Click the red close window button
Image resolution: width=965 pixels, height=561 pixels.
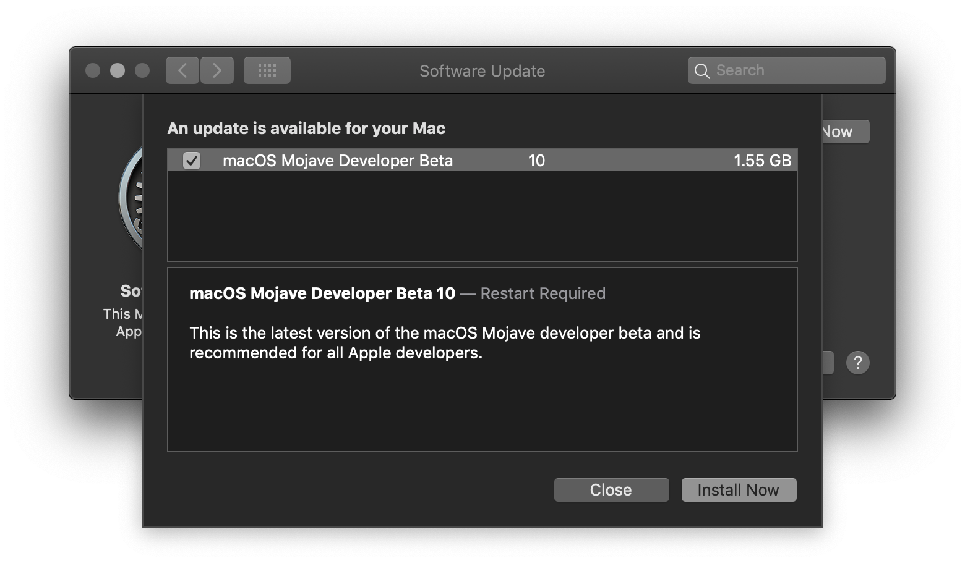(x=93, y=70)
